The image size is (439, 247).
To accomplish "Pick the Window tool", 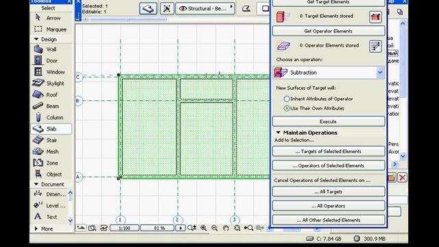I will [51, 72].
